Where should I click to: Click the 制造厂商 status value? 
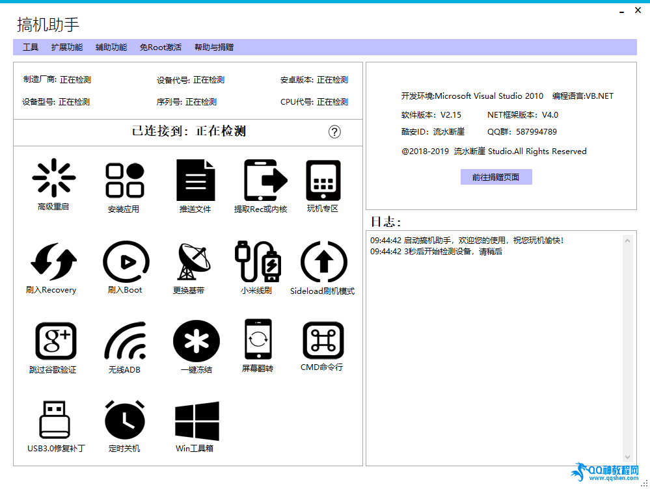[x=75, y=79]
